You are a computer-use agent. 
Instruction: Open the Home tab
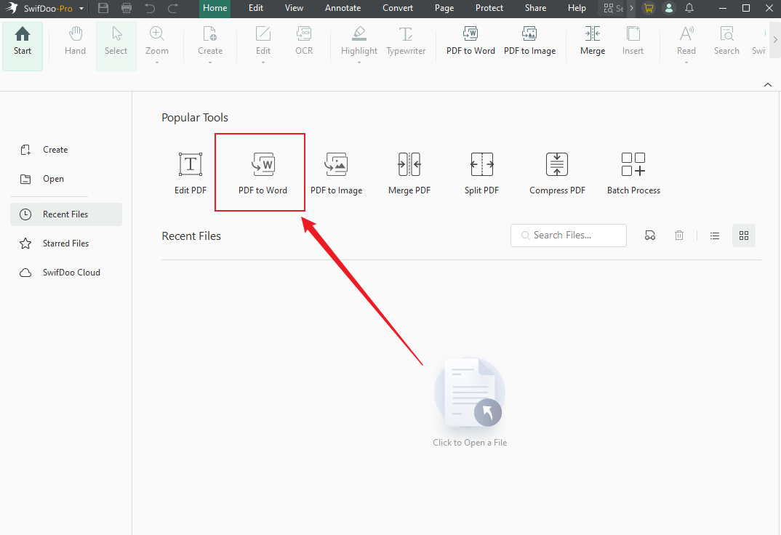point(215,8)
